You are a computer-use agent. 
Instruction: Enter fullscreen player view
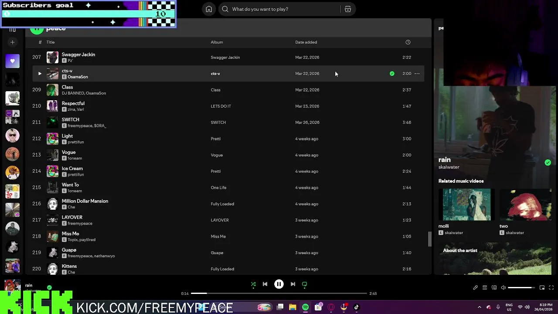point(551,288)
